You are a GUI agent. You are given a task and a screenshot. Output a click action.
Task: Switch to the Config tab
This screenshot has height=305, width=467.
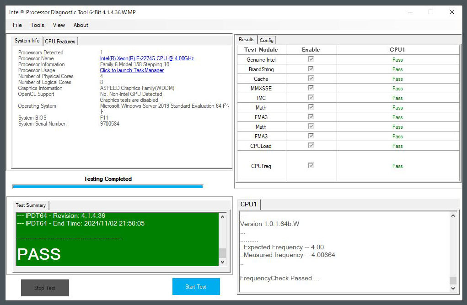267,40
